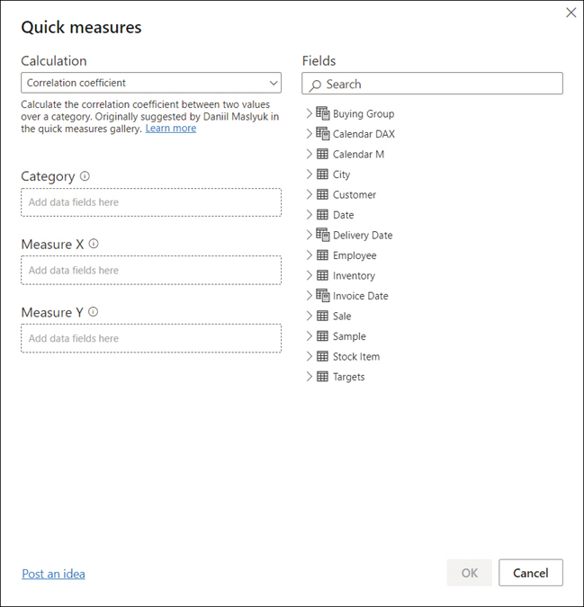Click the Delivery Date table icon

click(x=322, y=235)
